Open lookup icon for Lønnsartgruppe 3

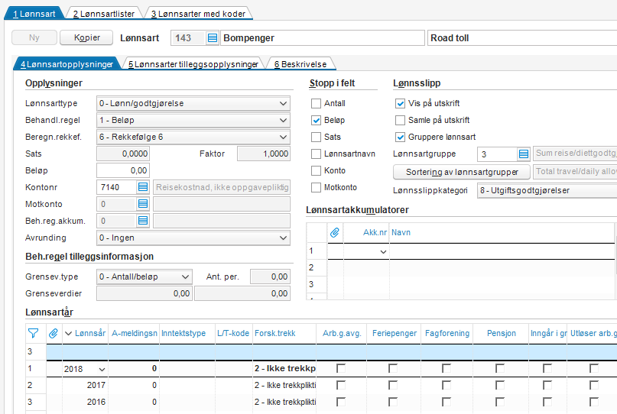(x=524, y=154)
